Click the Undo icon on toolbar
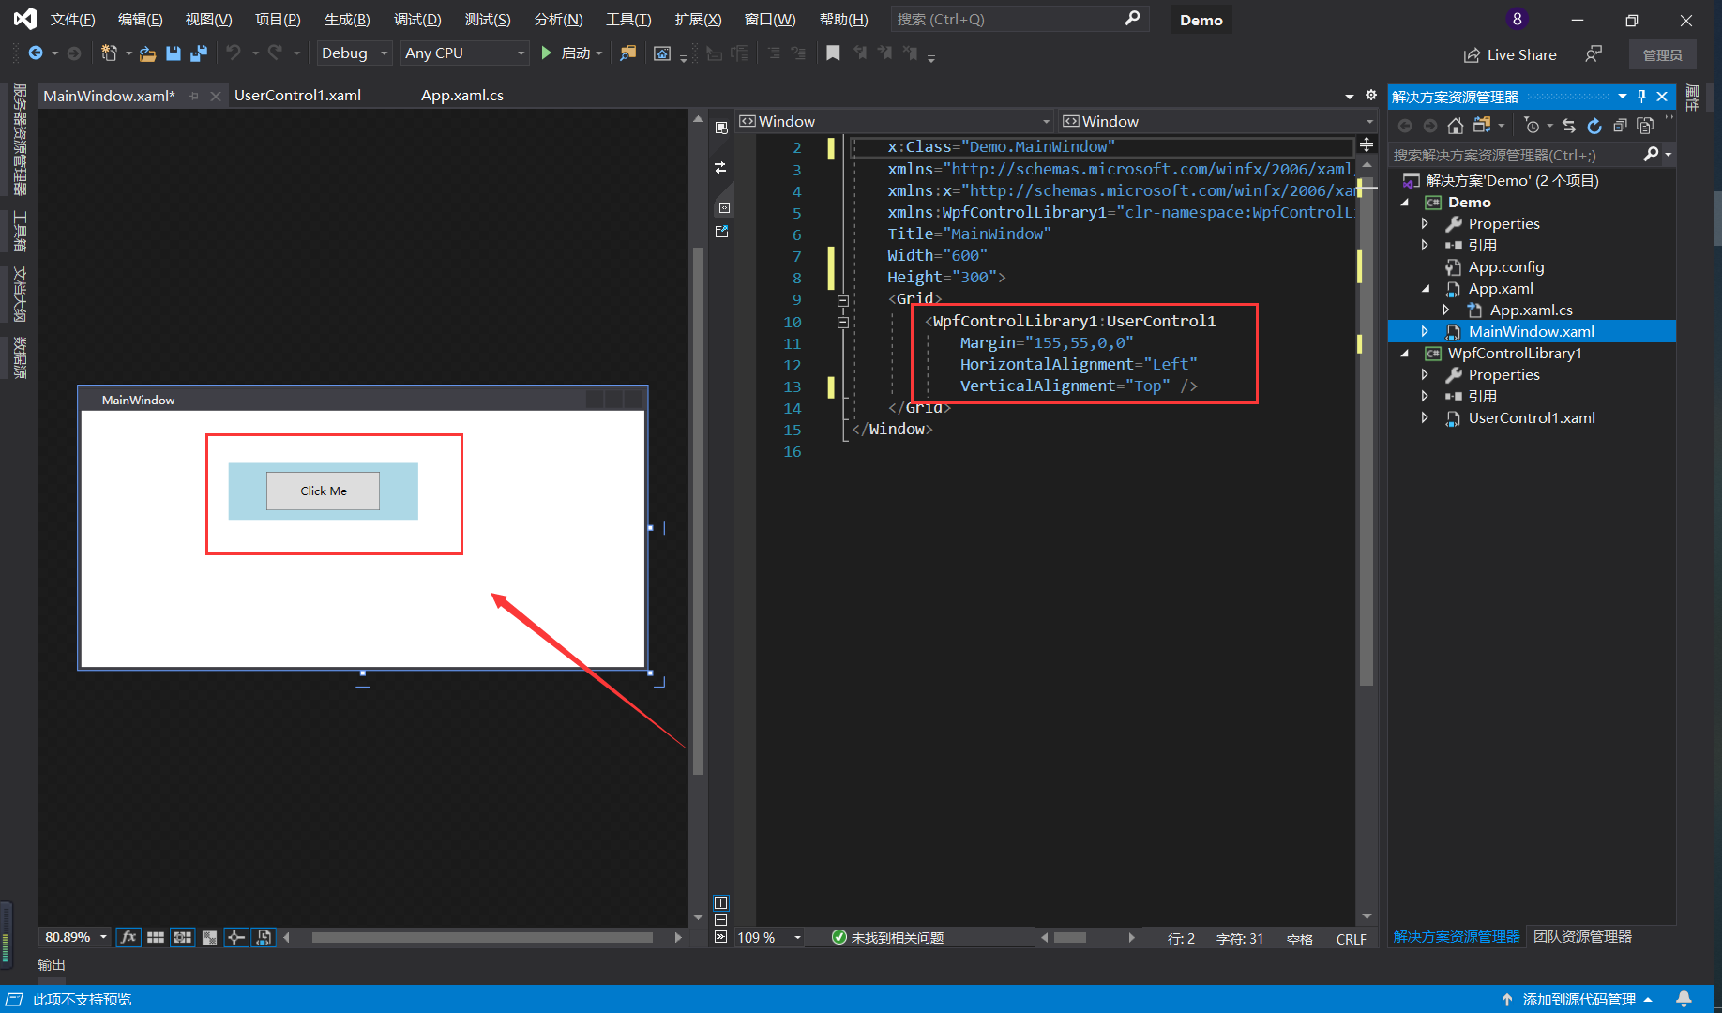Image resolution: width=1722 pixels, height=1013 pixels. [x=234, y=53]
